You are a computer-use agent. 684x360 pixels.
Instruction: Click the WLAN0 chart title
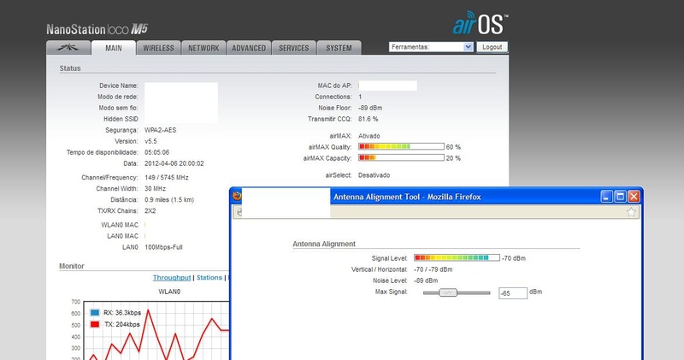[169, 292]
